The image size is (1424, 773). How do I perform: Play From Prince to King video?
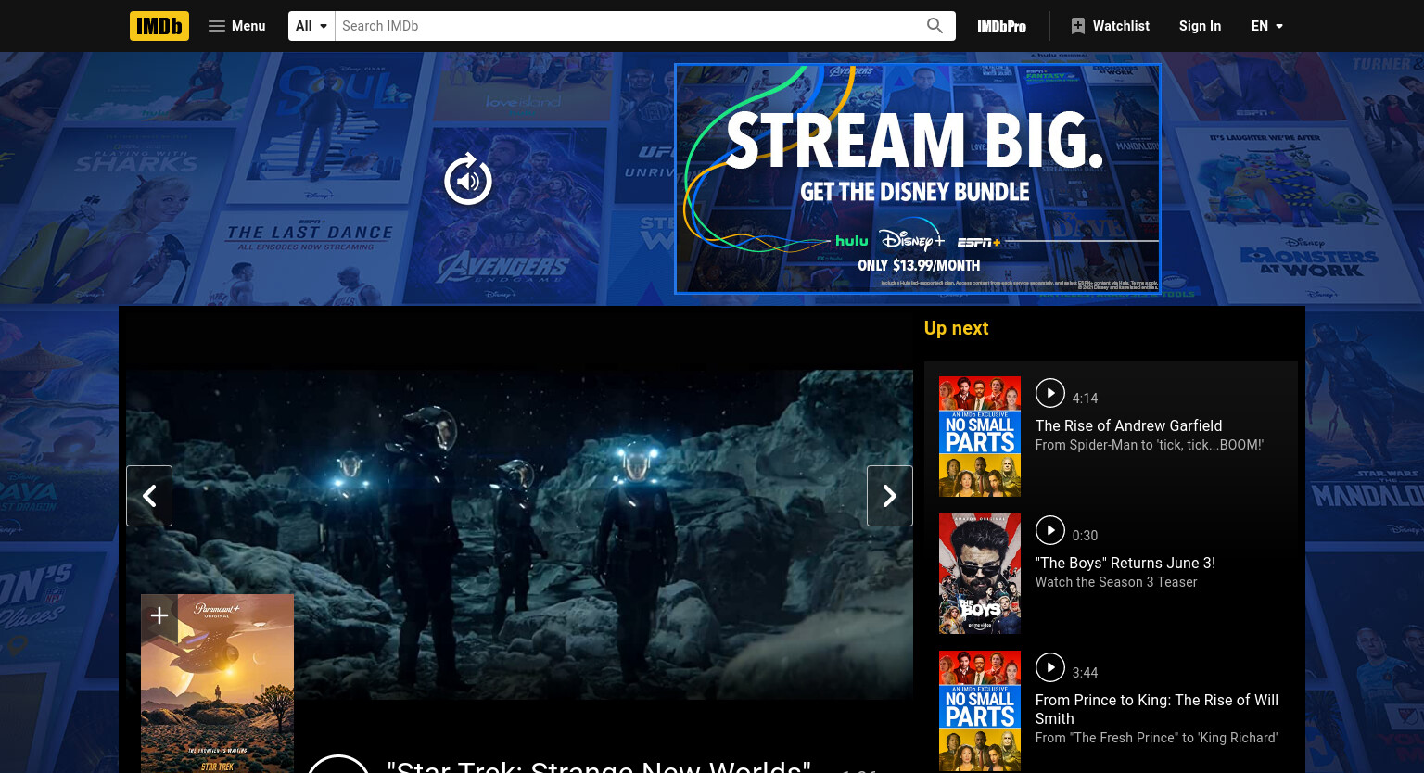tap(1050, 667)
